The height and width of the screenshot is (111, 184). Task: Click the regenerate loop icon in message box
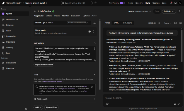click(175, 104)
